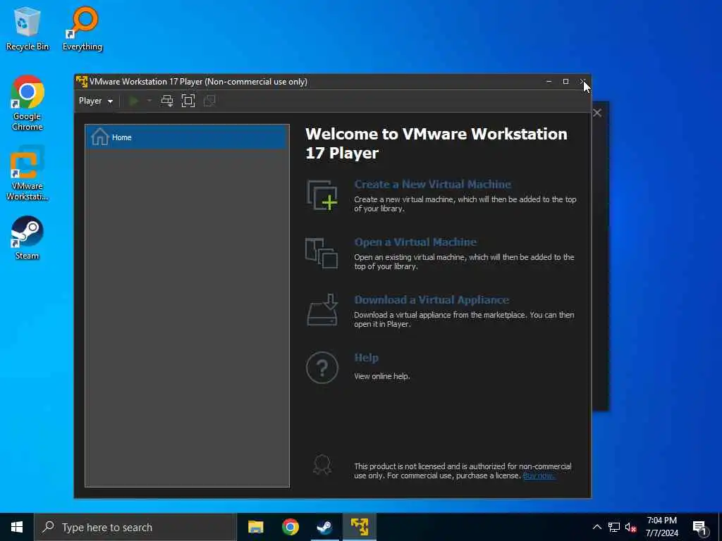Click VMware Player taskbar button
The height and width of the screenshot is (541, 722).
(359, 527)
